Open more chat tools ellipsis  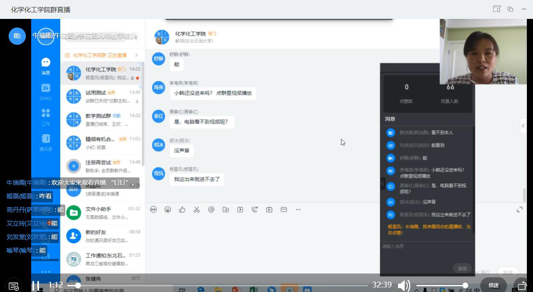[x=298, y=209]
